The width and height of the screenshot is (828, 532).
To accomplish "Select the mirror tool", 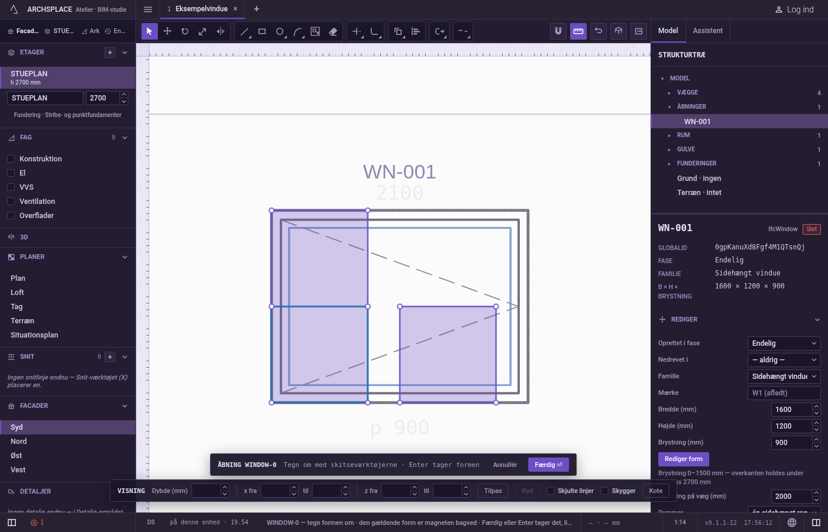I will tap(221, 31).
